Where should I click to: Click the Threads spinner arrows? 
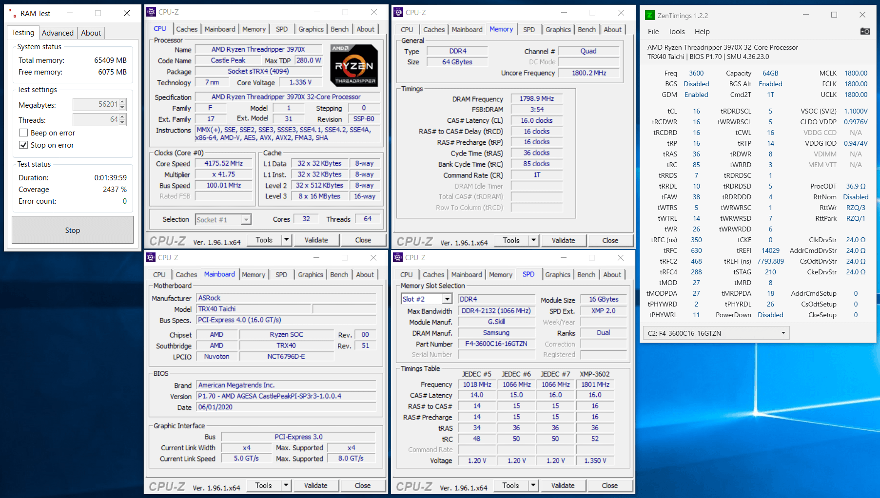123,119
